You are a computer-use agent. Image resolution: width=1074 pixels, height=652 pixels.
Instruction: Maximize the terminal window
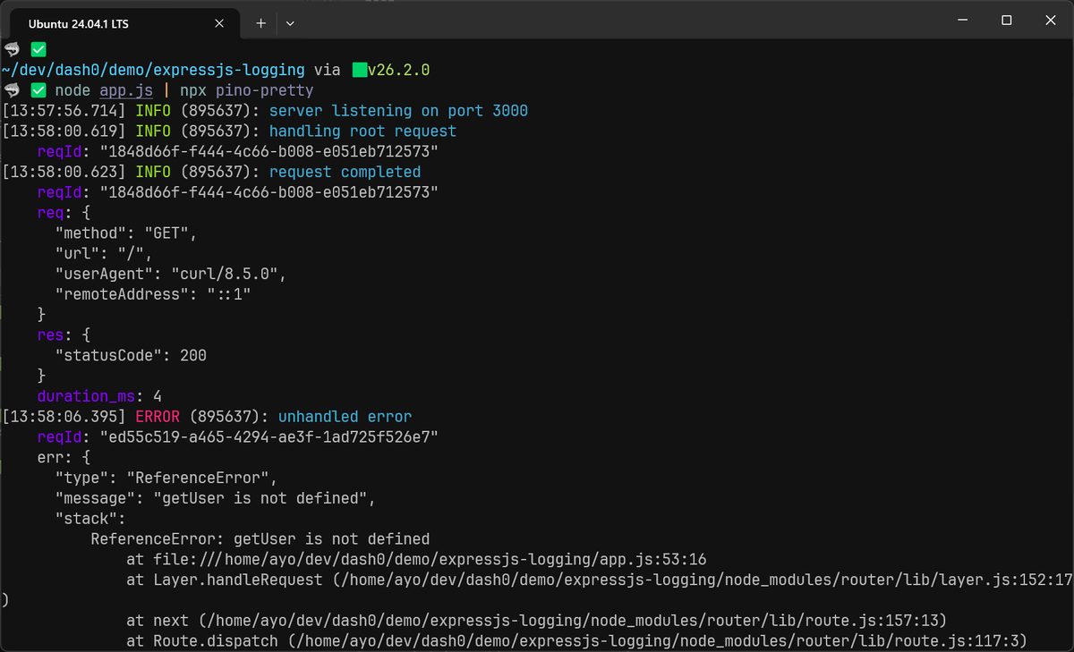tap(1006, 20)
